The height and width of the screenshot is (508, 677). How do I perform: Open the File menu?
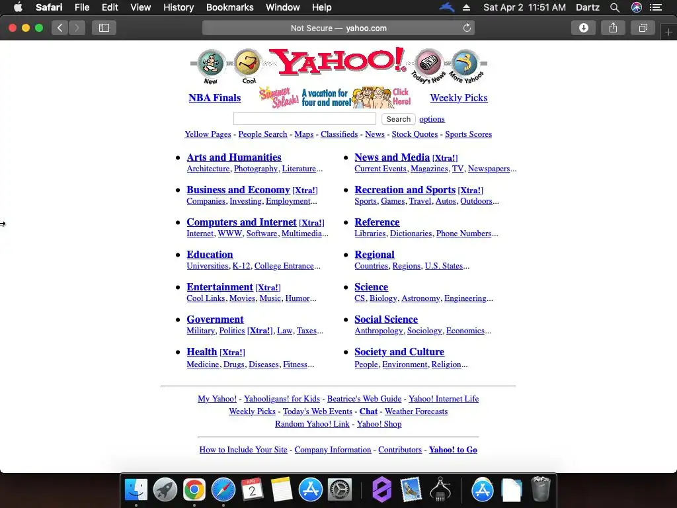[x=81, y=7]
